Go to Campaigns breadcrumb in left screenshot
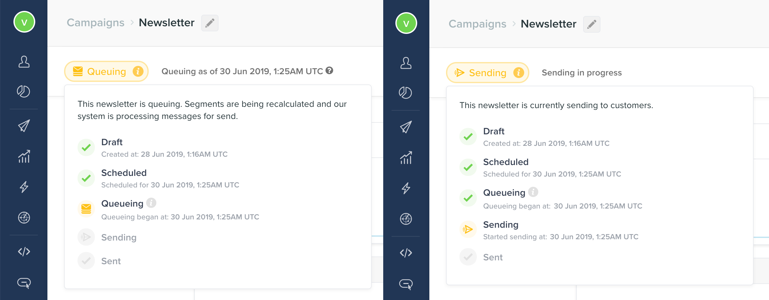 point(95,23)
